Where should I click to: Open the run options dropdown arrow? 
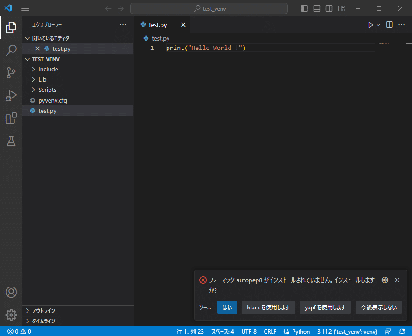[x=378, y=25]
